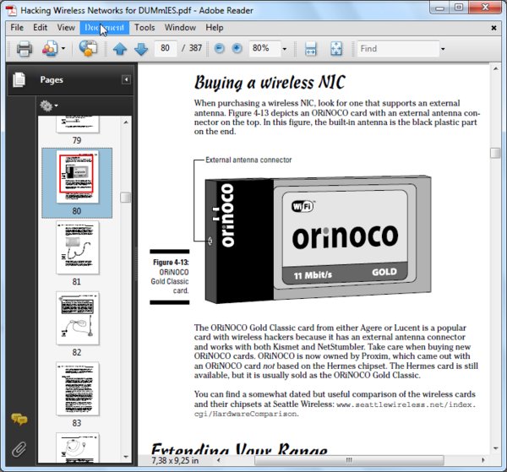This screenshot has height=472, width=507.
Task: Click the Attachments paperclip icon
Action: click(x=19, y=449)
